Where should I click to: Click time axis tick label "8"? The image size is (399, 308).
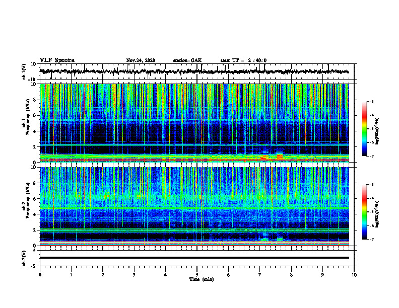291,275
